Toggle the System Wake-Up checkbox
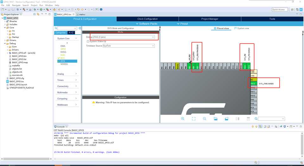This screenshot has width=304, height=166. point(88,41)
